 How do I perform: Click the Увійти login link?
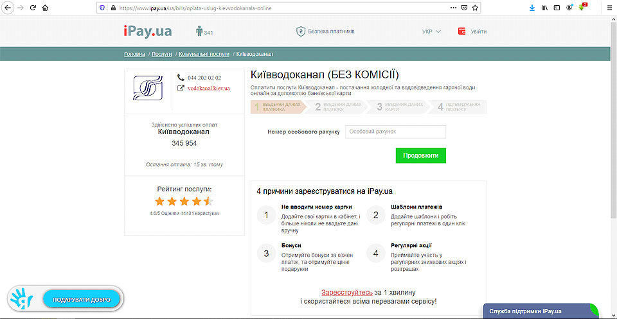pyautogui.click(x=478, y=31)
